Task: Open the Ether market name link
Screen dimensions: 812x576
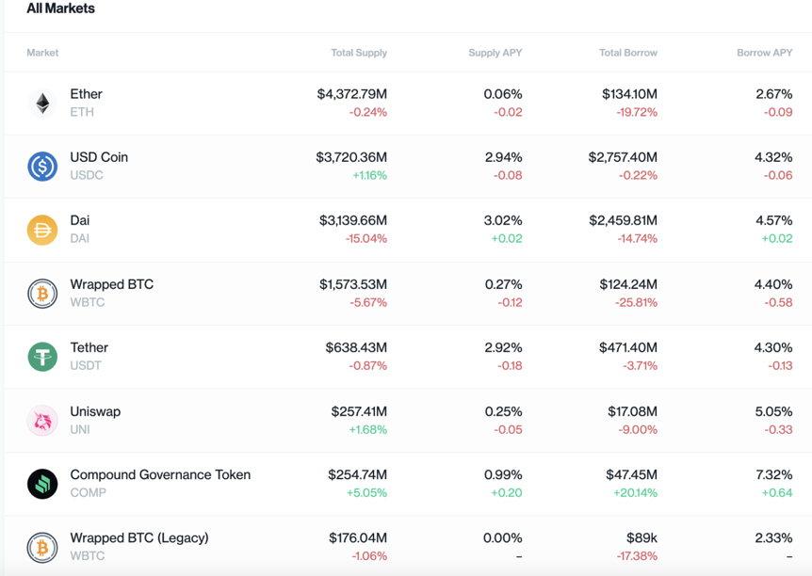Action: tap(86, 94)
